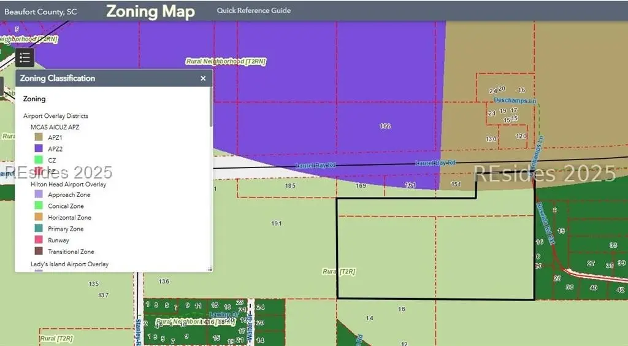The image size is (628, 346).
Task: Select parcel 191 on the map
Action: point(276,223)
